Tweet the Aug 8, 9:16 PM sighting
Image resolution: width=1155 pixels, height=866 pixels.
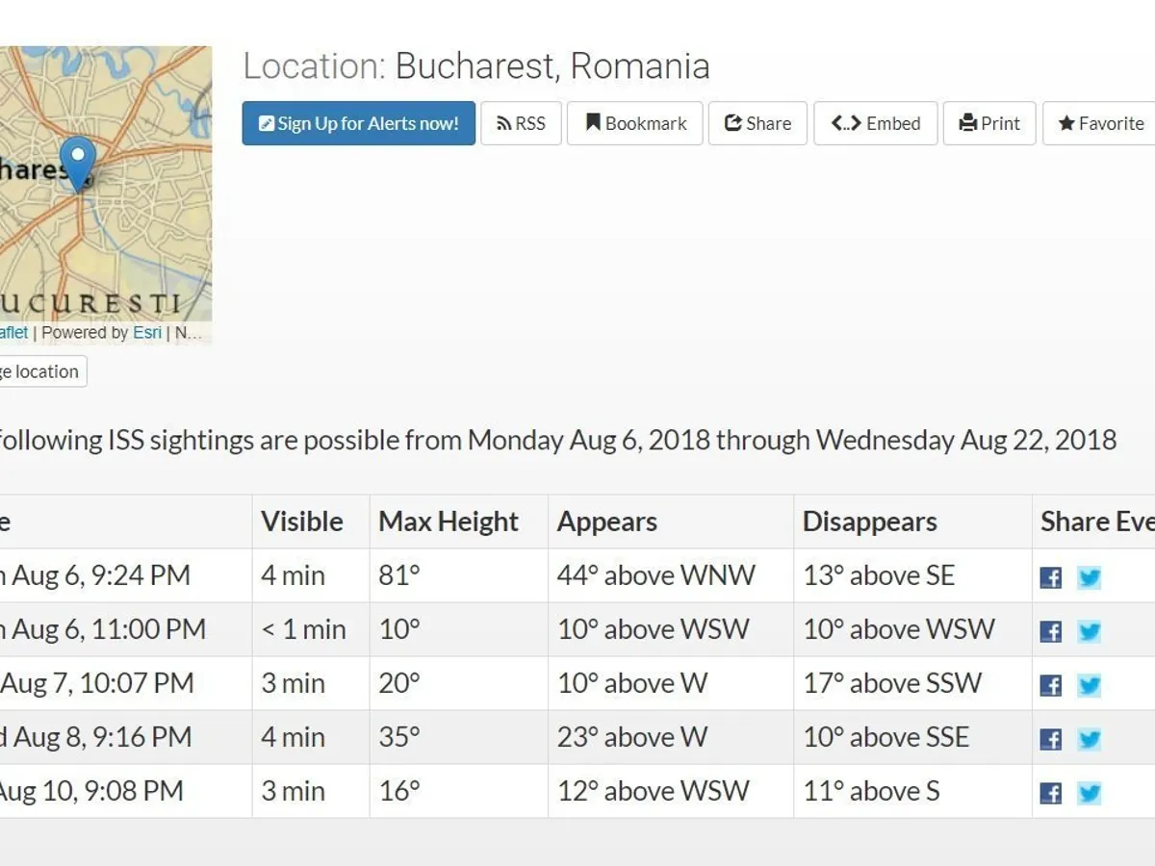click(x=1089, y=739)
